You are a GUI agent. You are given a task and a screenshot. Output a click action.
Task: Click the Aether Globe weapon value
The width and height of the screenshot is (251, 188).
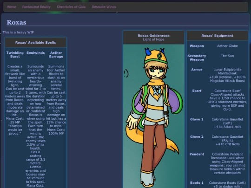[227, 46]
